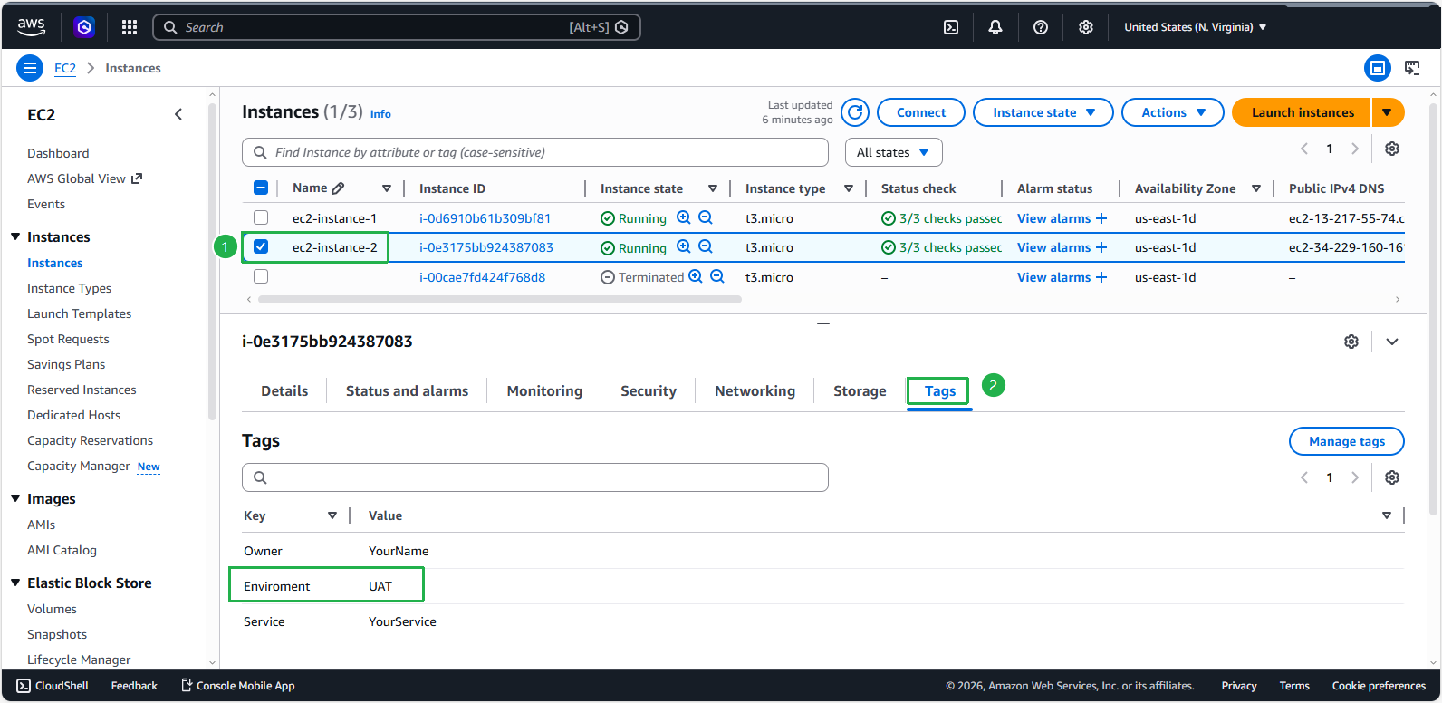Click the horizontal scrollbar under instances table
Screen dimensions: 1442x703
(500, 299)
